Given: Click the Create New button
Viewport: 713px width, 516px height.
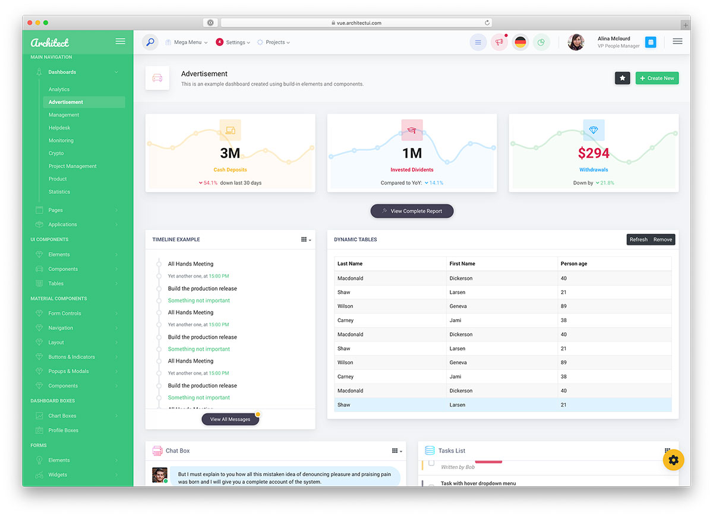Looking at the screenshot, I should pos(657,78).
